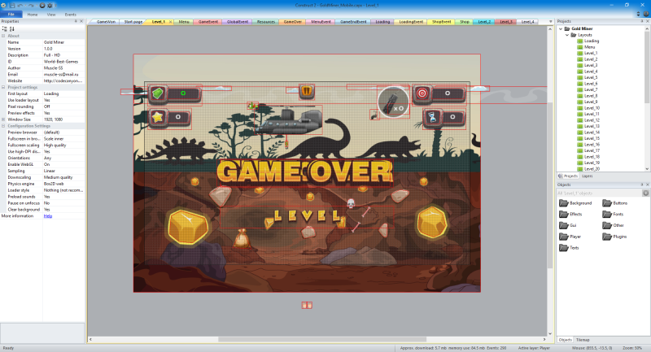Click the Enable WebGL value On
This screenshot has width=651, height=352.
pyautogui.click(x=63, y=164)
